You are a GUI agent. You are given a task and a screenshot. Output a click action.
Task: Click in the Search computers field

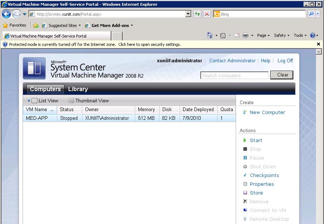click(234, 75)
